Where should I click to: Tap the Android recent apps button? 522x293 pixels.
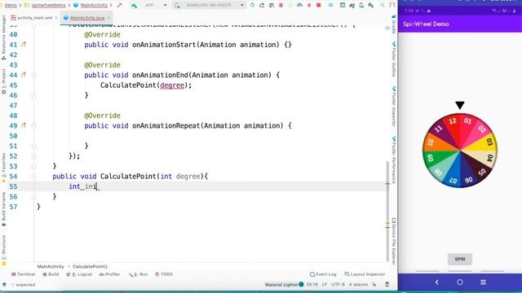tap(483, 282)
